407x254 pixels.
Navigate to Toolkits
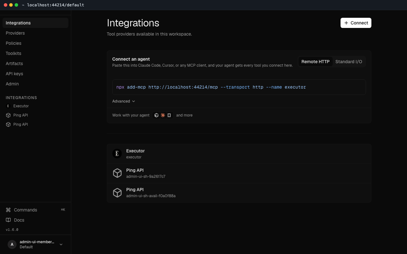pyautogui.click(x=35, y=53)
